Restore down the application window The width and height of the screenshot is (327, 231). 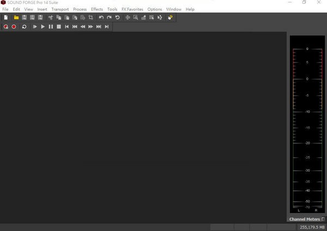click(304, 2)
